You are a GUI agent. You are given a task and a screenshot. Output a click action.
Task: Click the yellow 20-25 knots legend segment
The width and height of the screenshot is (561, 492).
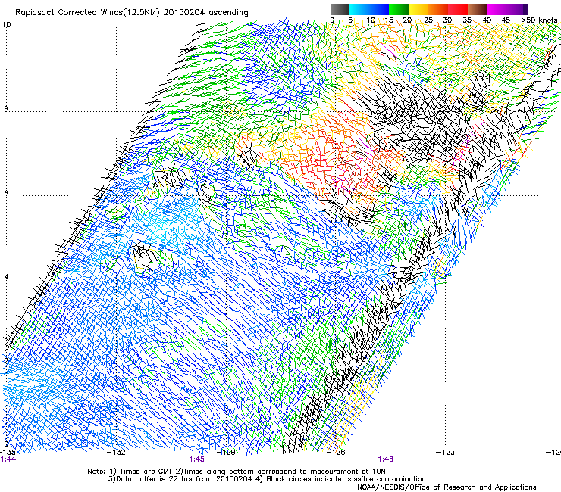pyautogui.click(x=418, y=9)
